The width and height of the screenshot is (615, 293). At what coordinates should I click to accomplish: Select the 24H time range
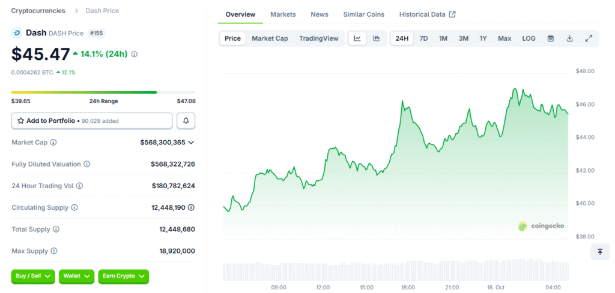coord(402,38)
